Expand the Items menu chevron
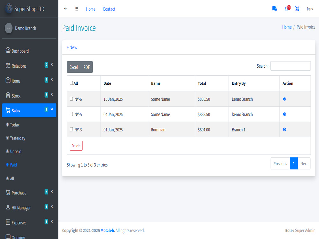319x239 pixels. [x=52, y=79]
